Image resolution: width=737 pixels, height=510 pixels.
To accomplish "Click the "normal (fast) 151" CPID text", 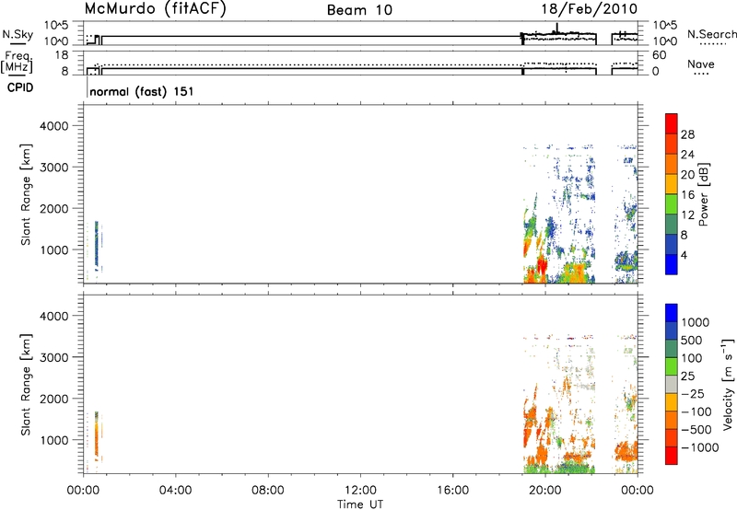I will [142, 91].
